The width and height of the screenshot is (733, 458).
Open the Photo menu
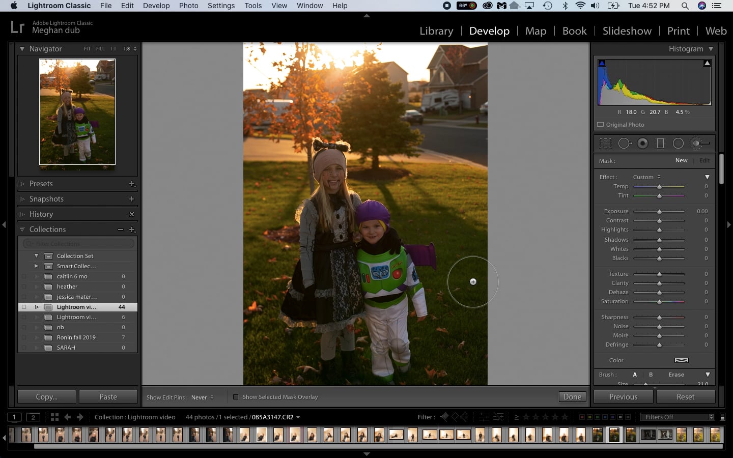(x=188, y=6)
